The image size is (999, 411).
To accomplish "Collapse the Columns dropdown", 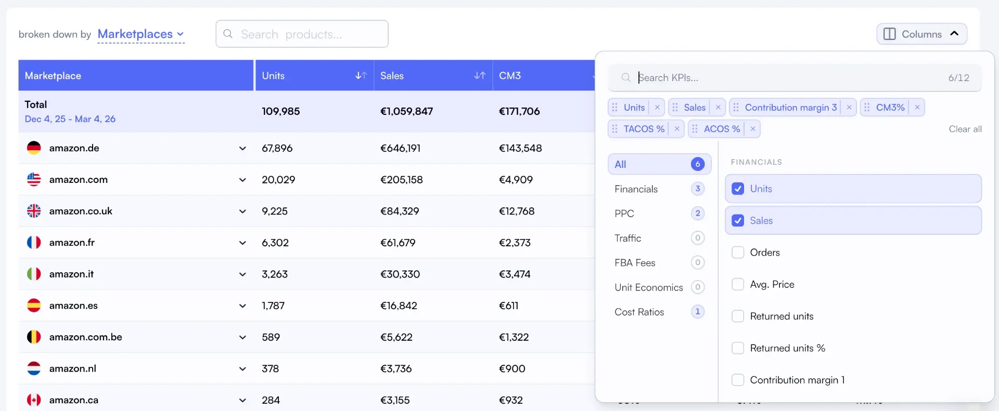I will pos(921,34).
